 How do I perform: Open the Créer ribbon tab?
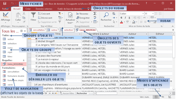[x=28, y=9]
